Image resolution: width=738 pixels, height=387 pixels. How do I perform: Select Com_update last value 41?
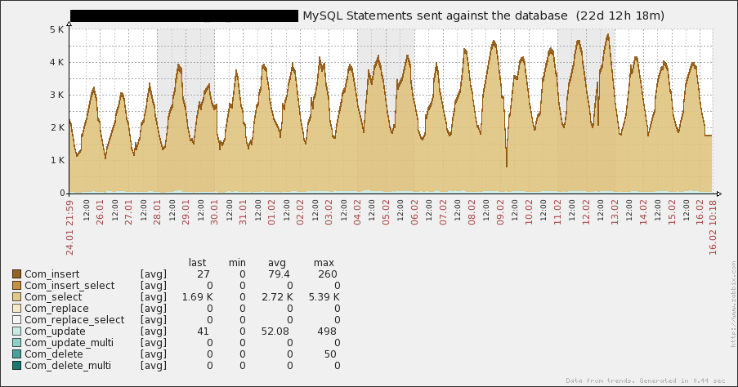(x=203, y=331)
